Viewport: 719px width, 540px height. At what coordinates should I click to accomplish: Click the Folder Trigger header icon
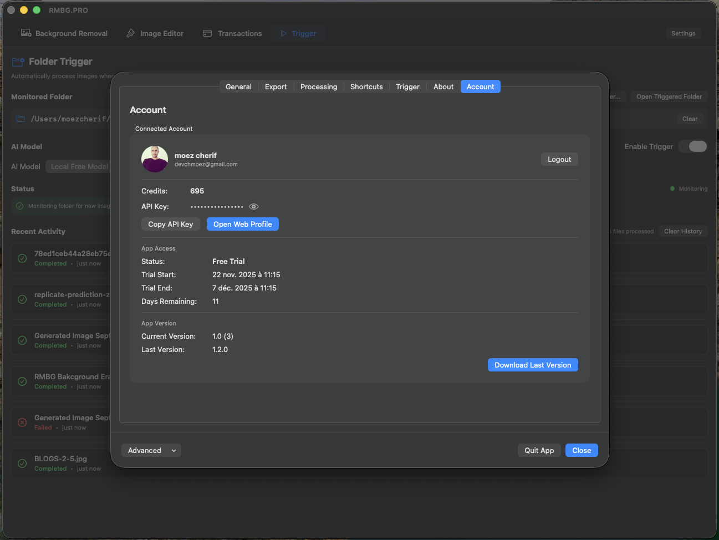(18, 62)
